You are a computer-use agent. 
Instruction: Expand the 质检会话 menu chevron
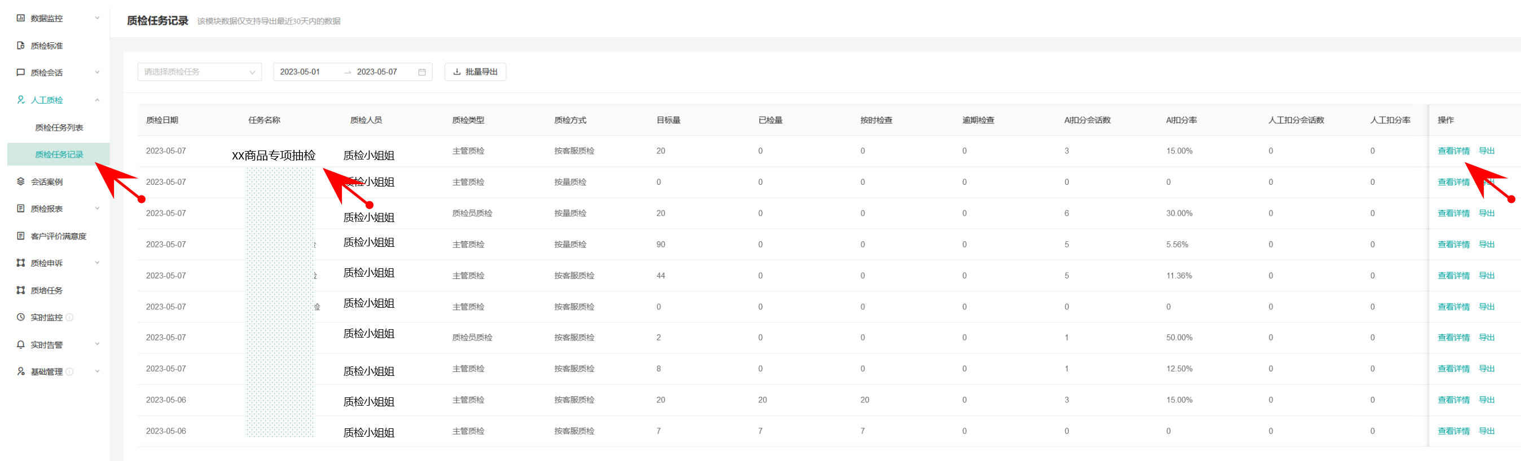point(98,73)
